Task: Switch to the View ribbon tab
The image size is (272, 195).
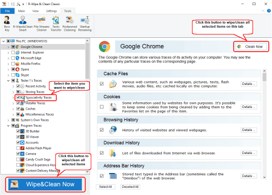Action: 35,11
